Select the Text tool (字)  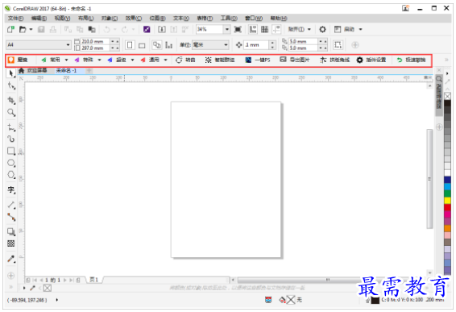point(11,189)
